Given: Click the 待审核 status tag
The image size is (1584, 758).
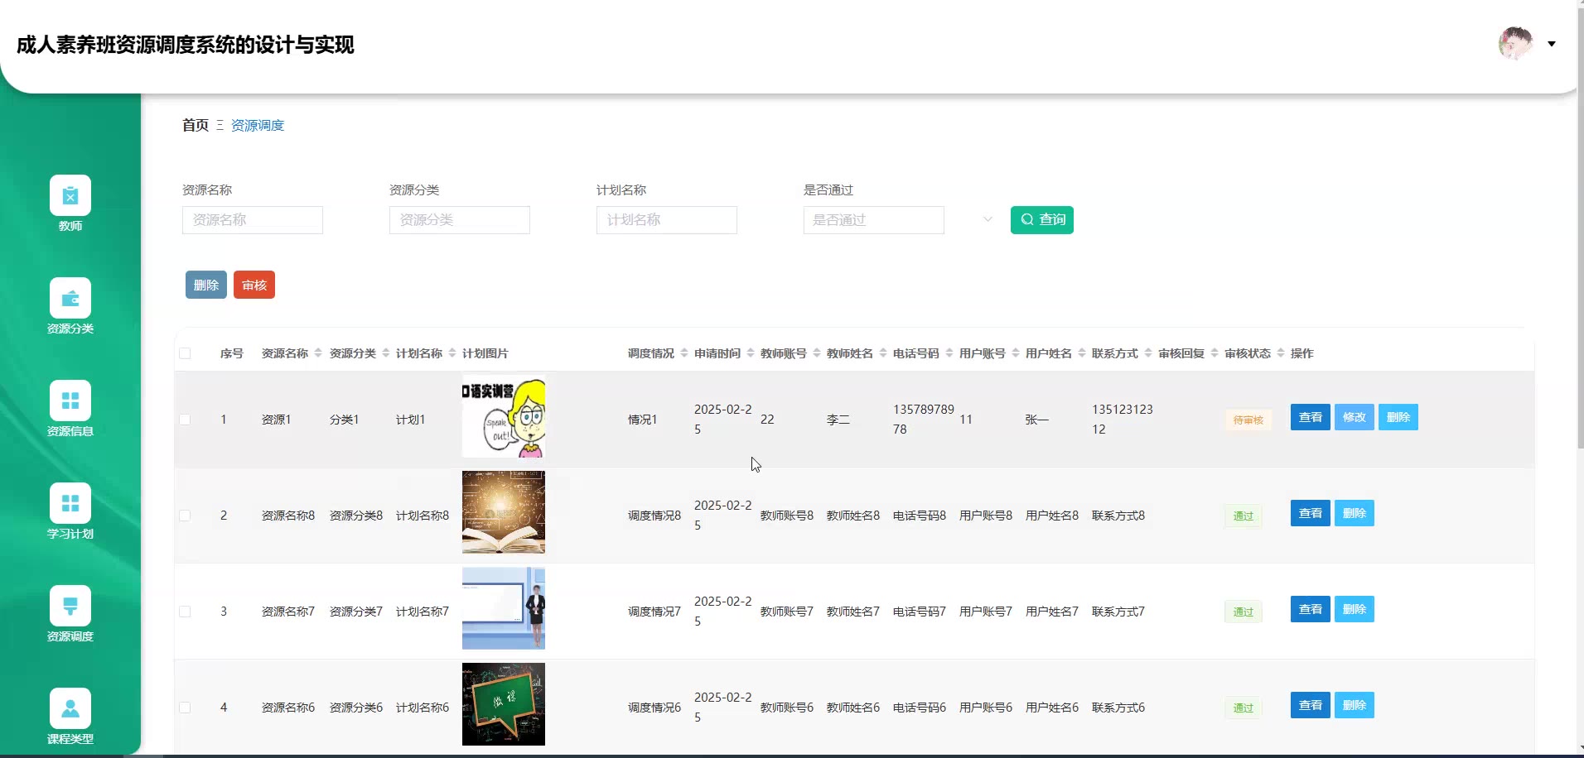Looking at the screenshot, I should [1248, 420].
